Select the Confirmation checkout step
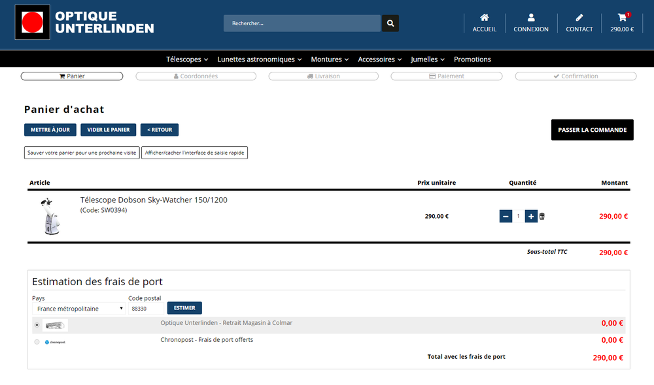This screenshot has width=654, height=385. (576, 76)
